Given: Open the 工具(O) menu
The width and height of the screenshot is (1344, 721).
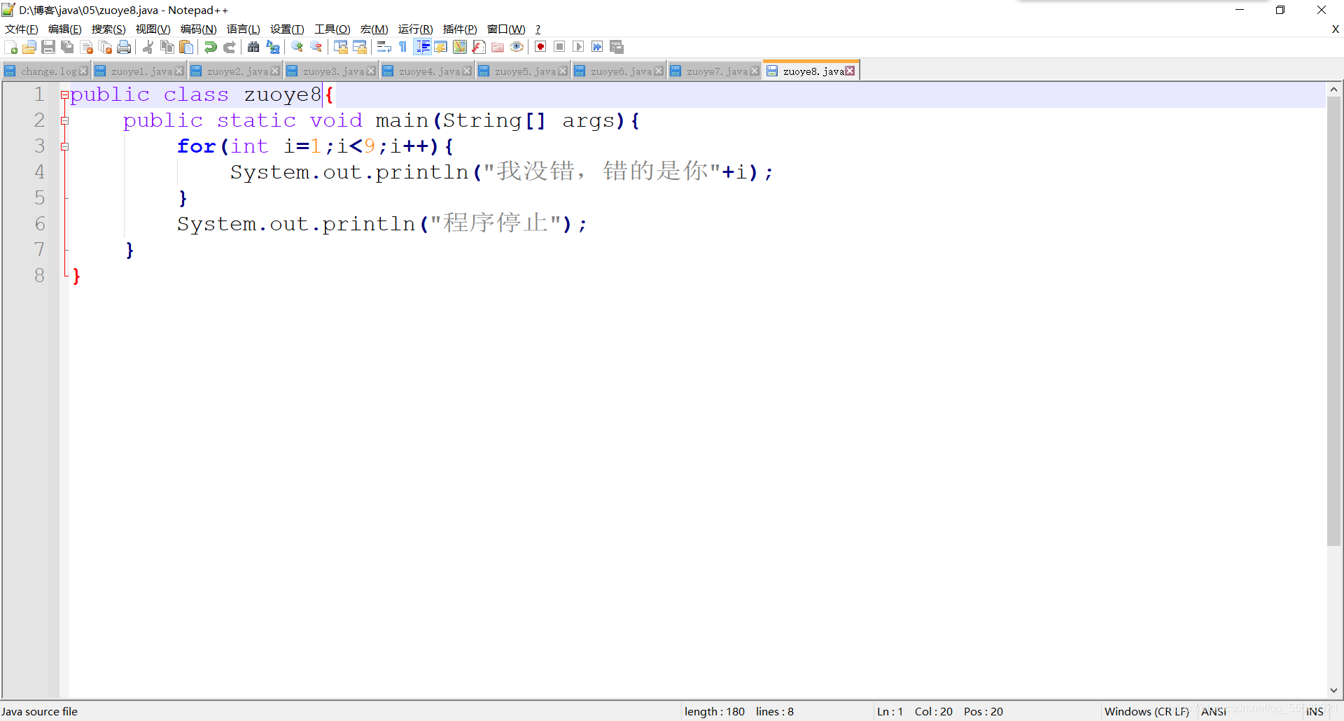Looking at the screenshot, I should click(x=332, y=29).
